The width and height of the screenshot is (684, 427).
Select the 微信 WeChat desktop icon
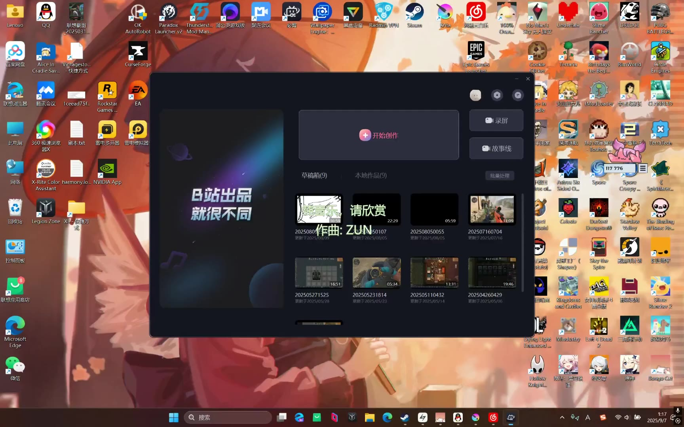point(15,368)
